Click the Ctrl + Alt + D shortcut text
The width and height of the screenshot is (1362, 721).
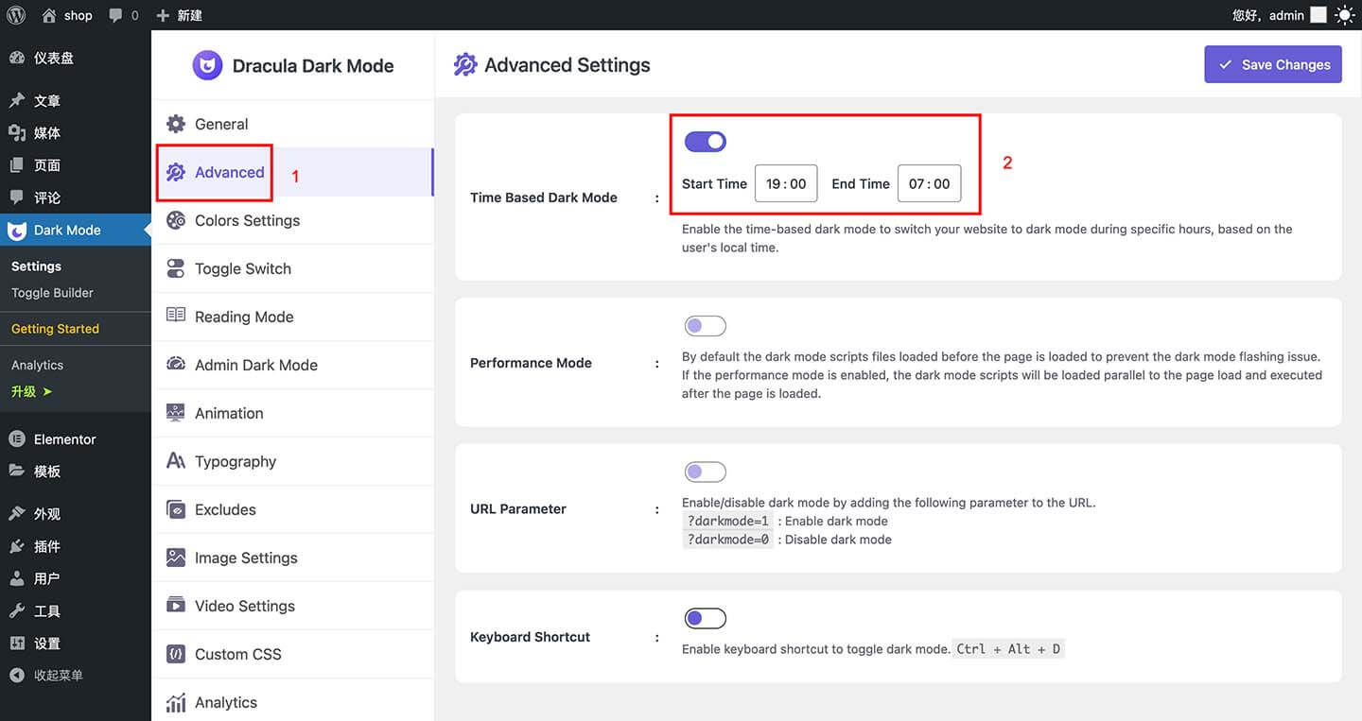tap(1008, 649)
